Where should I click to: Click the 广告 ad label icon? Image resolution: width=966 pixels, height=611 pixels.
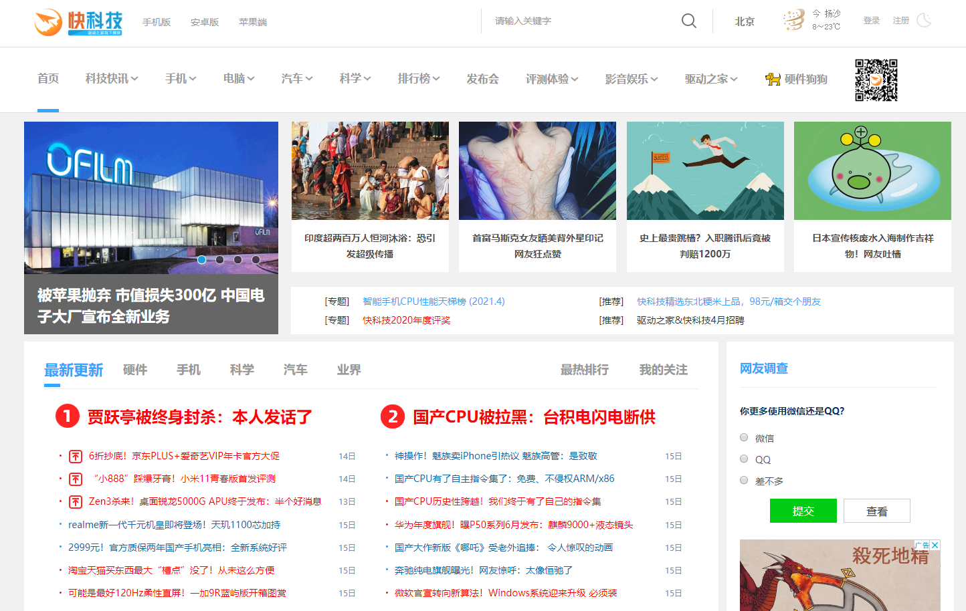point(922,545)
